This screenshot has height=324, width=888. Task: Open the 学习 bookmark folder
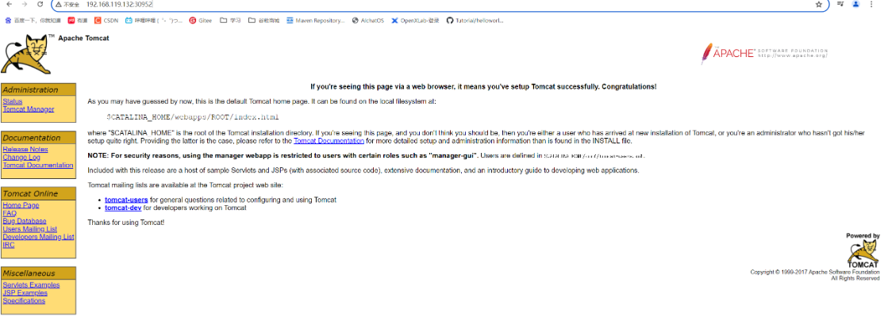click(x=230, y=21)
